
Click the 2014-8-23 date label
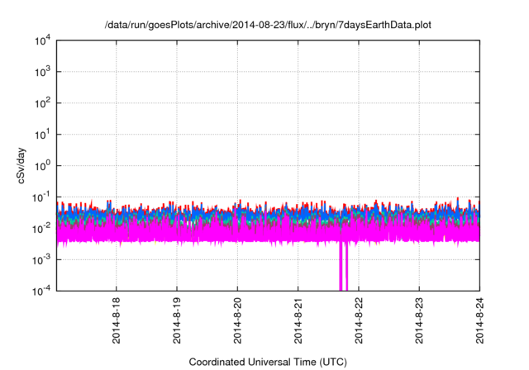[x=419, y=320]
